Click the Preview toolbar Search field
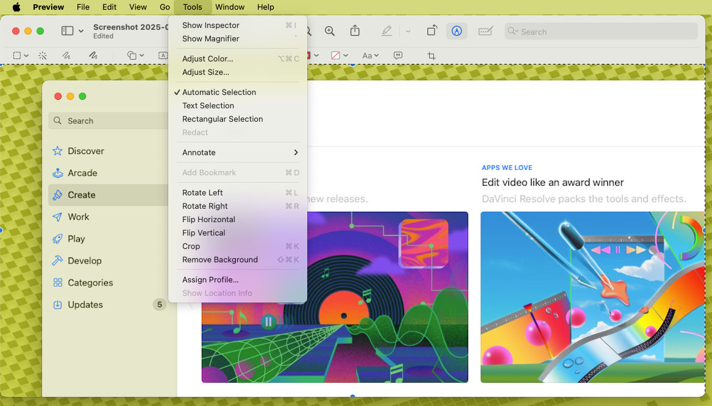This screenshot has height=406, width=712. tap(601, 31)
